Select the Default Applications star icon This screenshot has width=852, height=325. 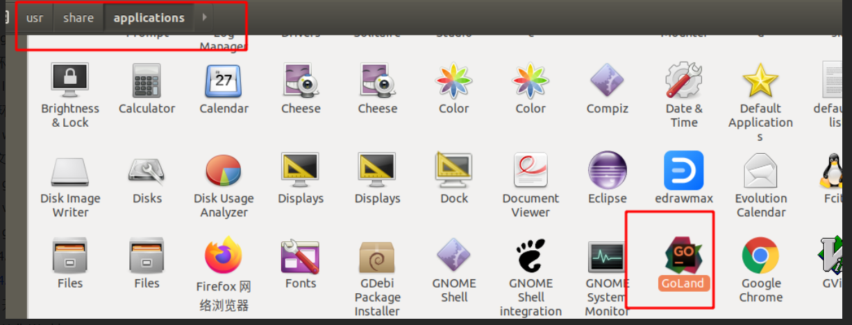pyautogui.click(x=760, y=81)
